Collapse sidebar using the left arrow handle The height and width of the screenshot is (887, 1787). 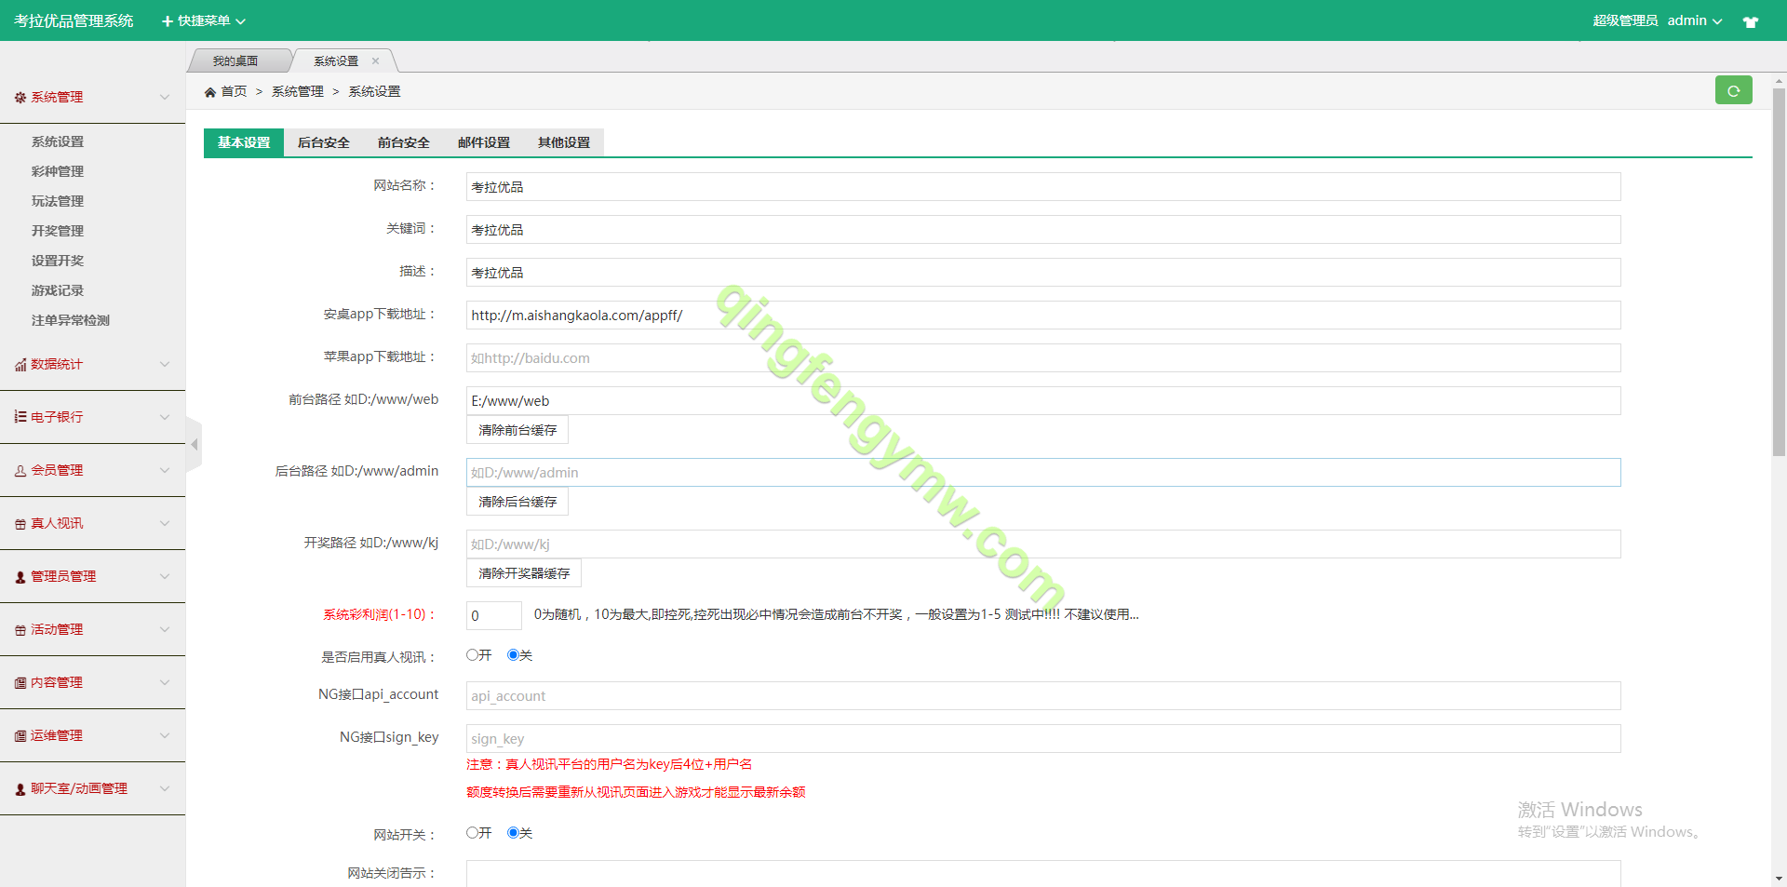194,445
